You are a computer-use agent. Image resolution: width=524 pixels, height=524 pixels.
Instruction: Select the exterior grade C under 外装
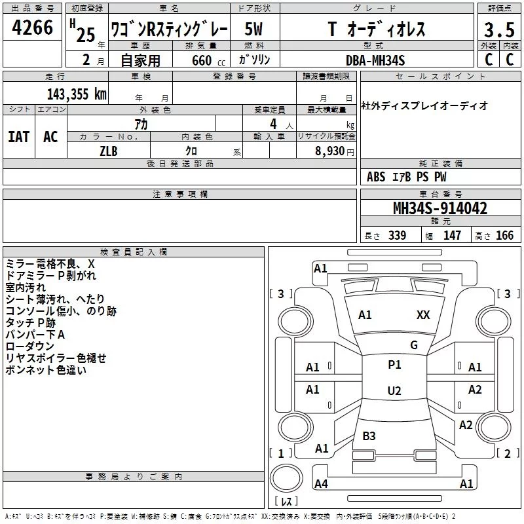(489, 60)
